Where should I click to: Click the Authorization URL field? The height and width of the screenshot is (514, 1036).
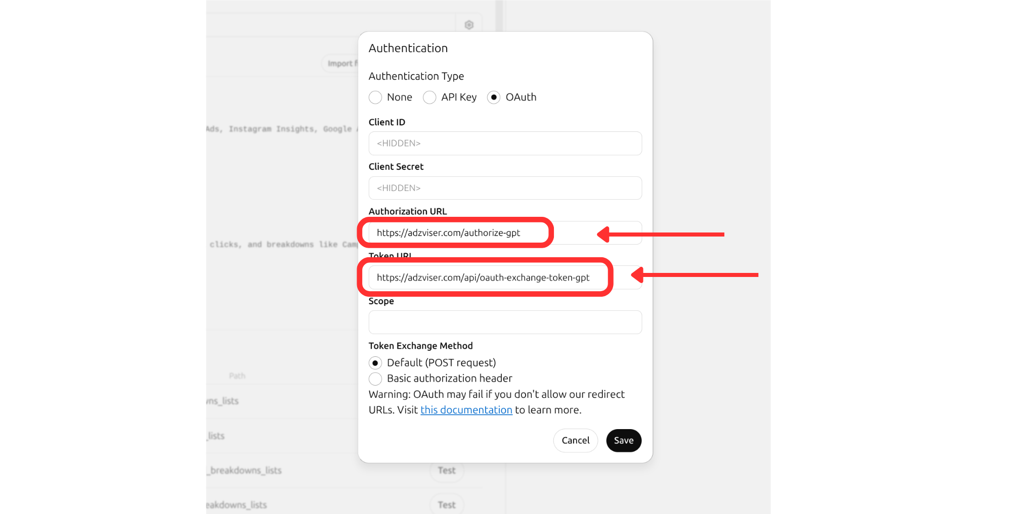click(x=505, y=233)
